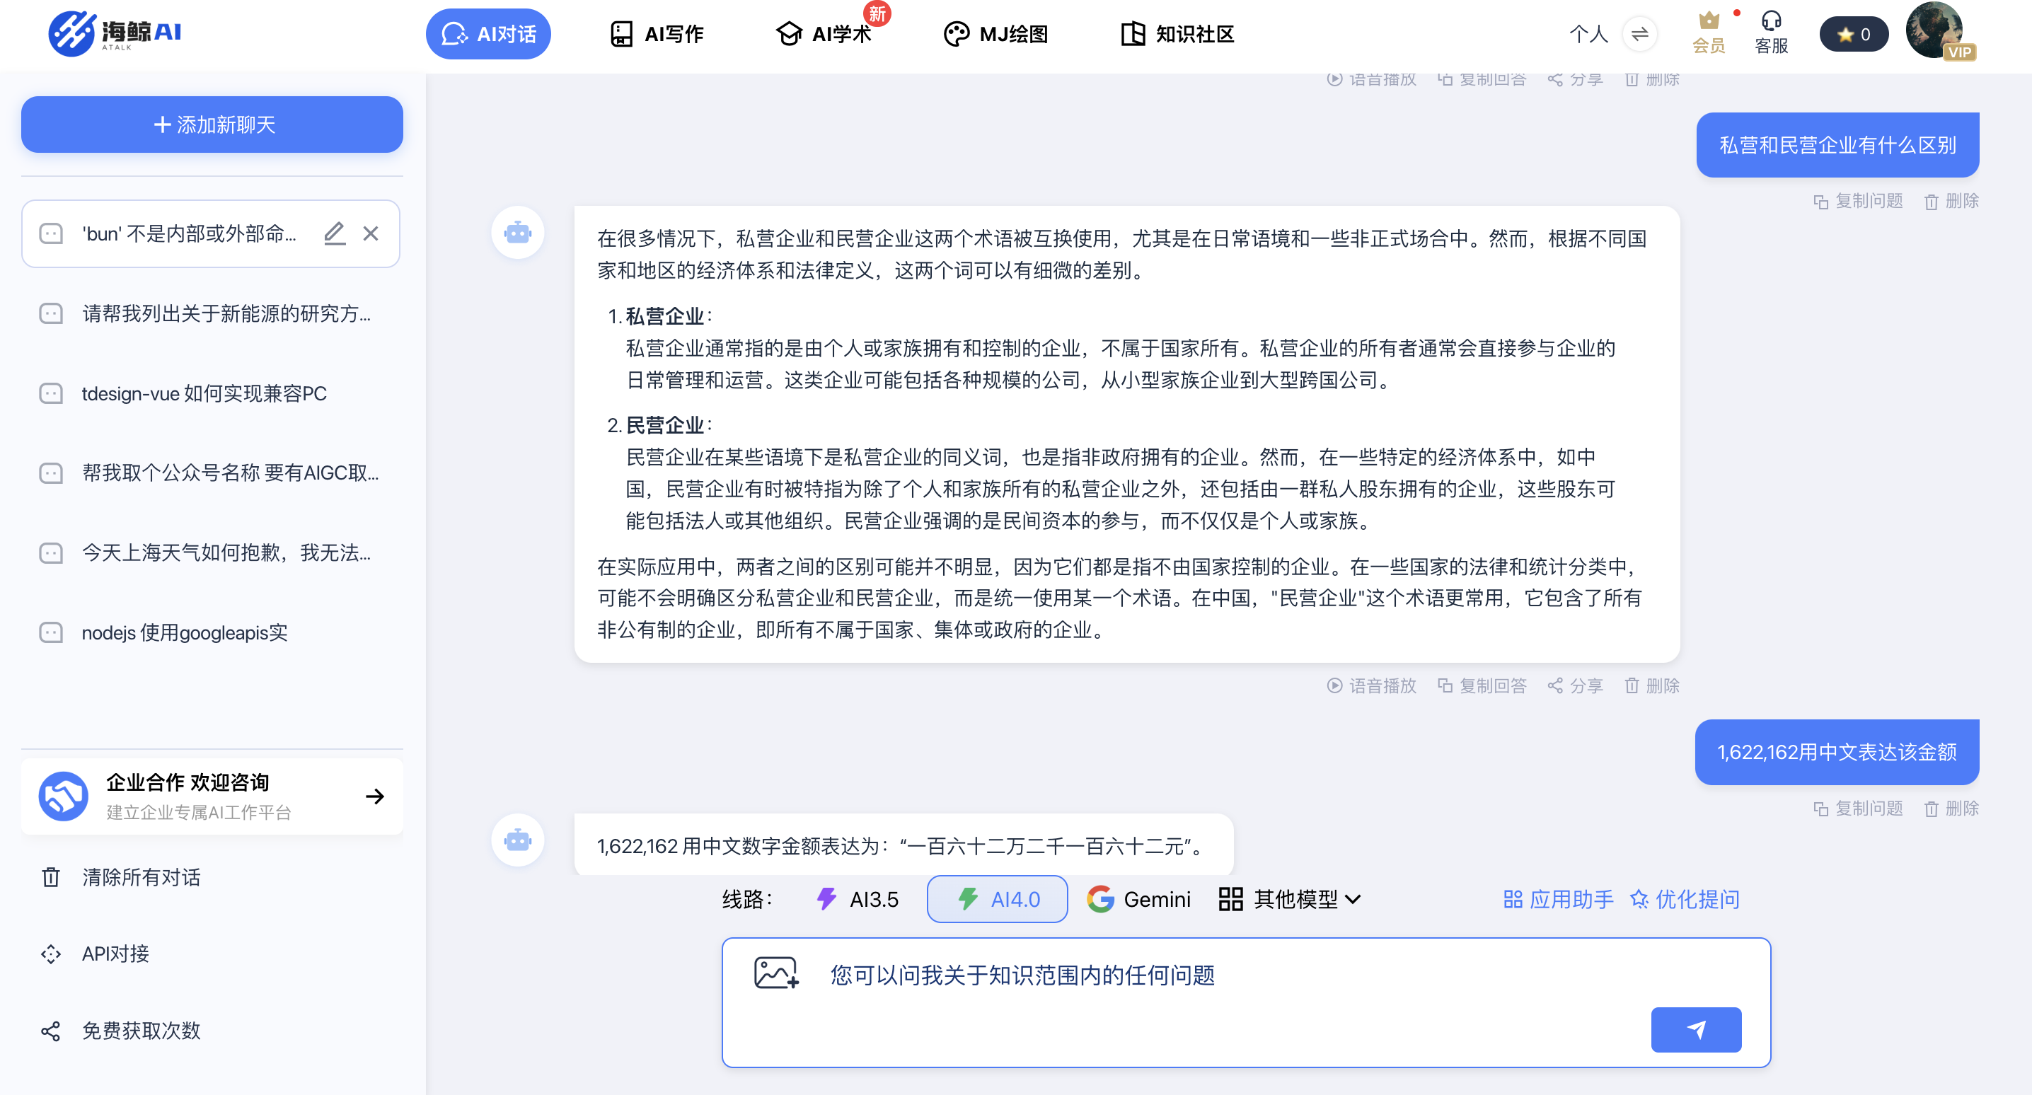This screenshot has width=2032, height=1095.
Task: Open the AI学术 tab
Action: (x=824, y=34)
